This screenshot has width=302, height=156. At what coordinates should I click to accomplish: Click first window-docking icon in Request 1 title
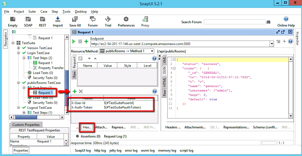point(278,32)
